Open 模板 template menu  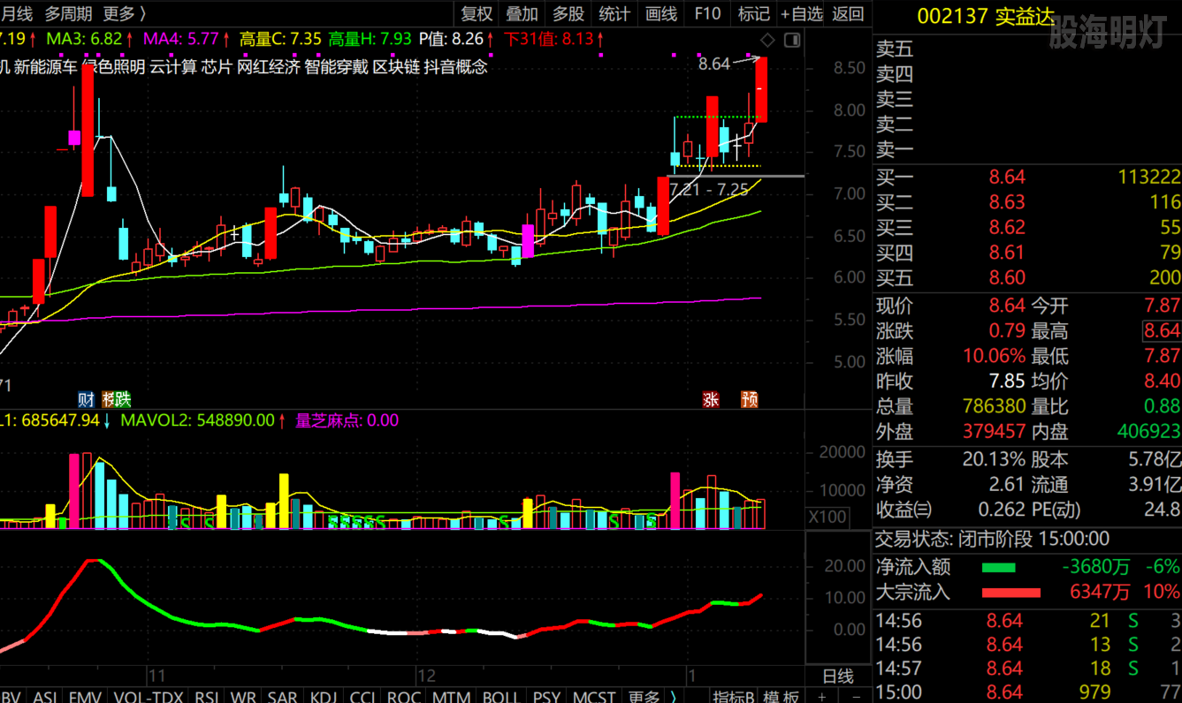pyautogui.click(x=782, y=697)
